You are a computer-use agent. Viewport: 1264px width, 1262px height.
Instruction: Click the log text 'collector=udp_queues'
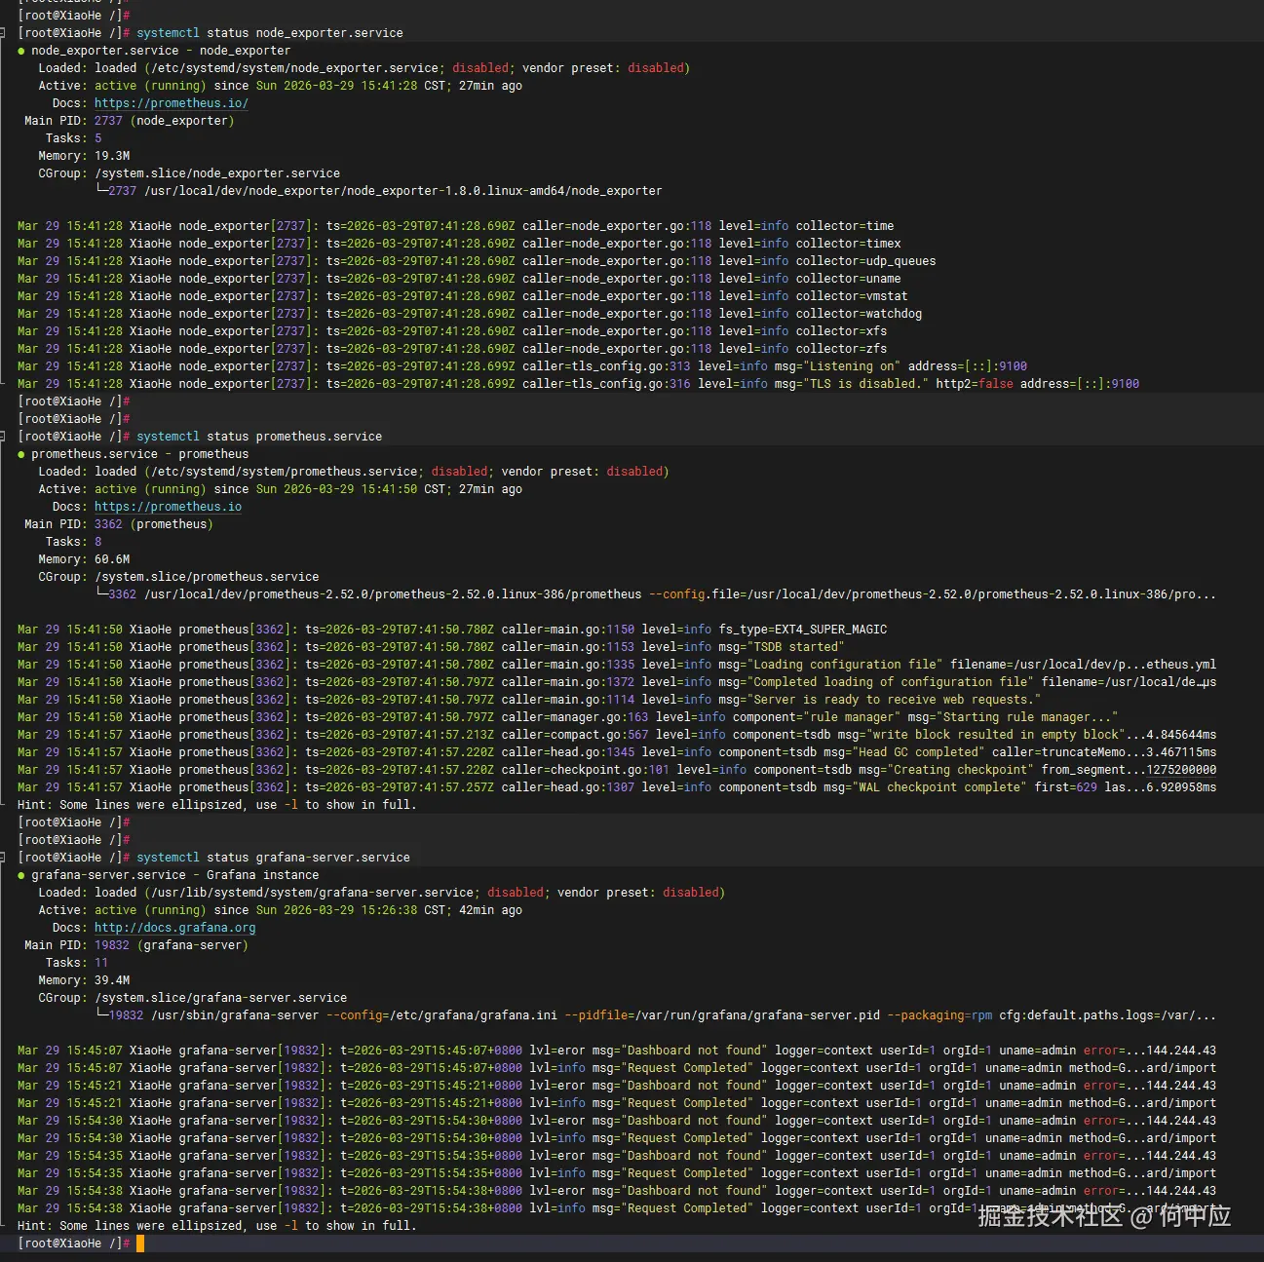click(866, 261)
